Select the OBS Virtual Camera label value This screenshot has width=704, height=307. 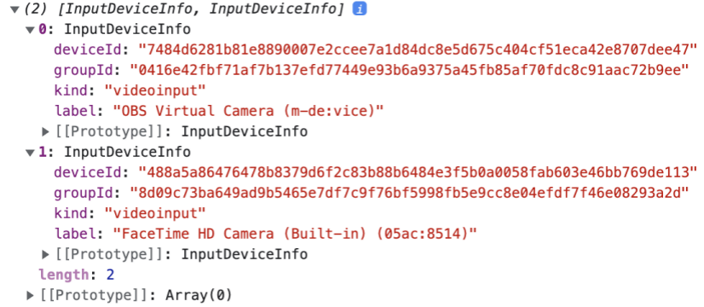pyautogui.click(x=248, y=111)
